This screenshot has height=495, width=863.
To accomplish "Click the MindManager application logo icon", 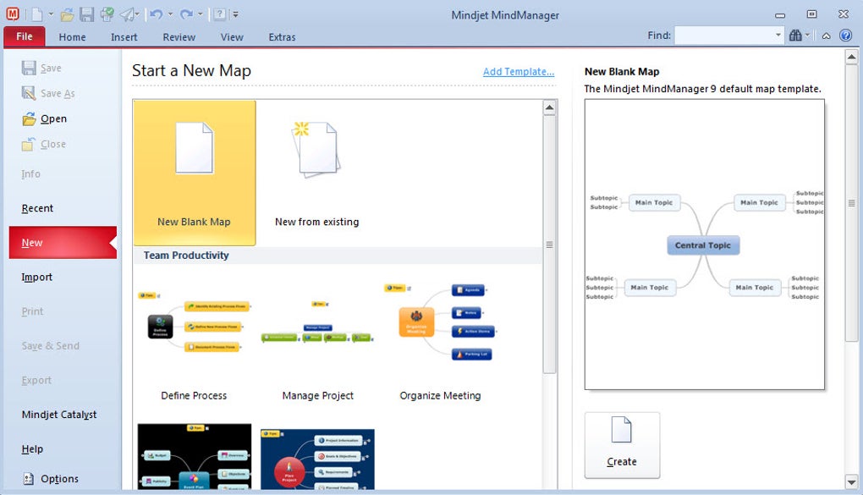I will pos(12,14).
